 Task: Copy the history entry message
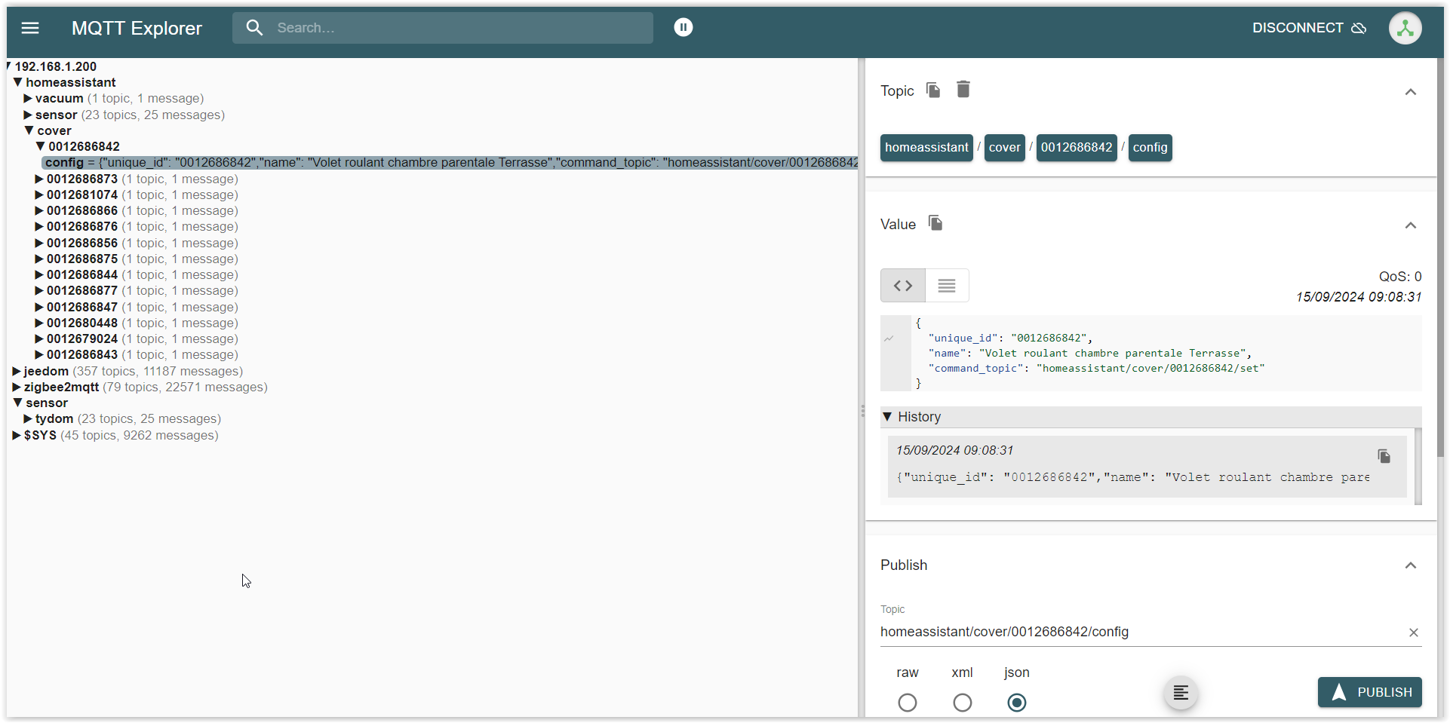tap(1384, 456)
